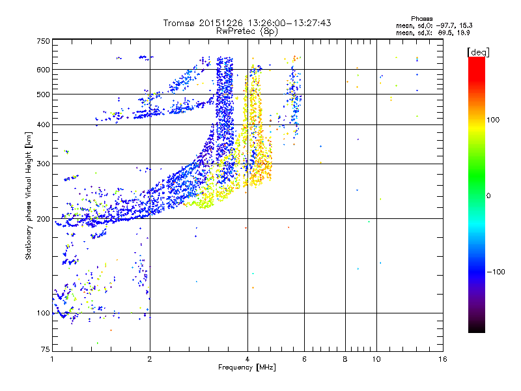Click the subtitle 'RwPretec (8p)'
The width and height of the screenshot is (521, 391).
(x=247, y=31)
